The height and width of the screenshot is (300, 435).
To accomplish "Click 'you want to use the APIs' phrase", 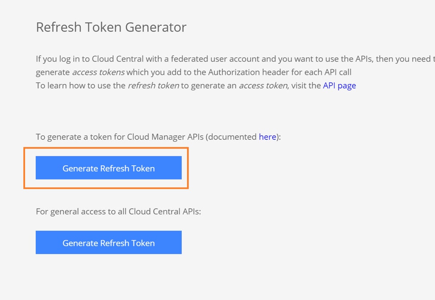I will [x=325, y=59].
